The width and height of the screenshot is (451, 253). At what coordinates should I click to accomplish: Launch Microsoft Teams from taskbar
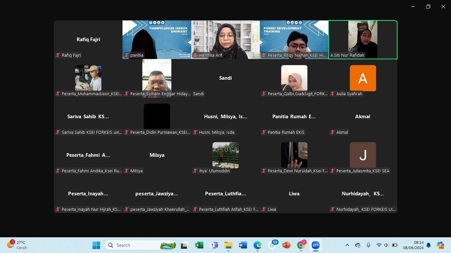tap(214, 245)
